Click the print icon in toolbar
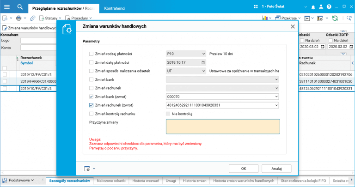 19,18
